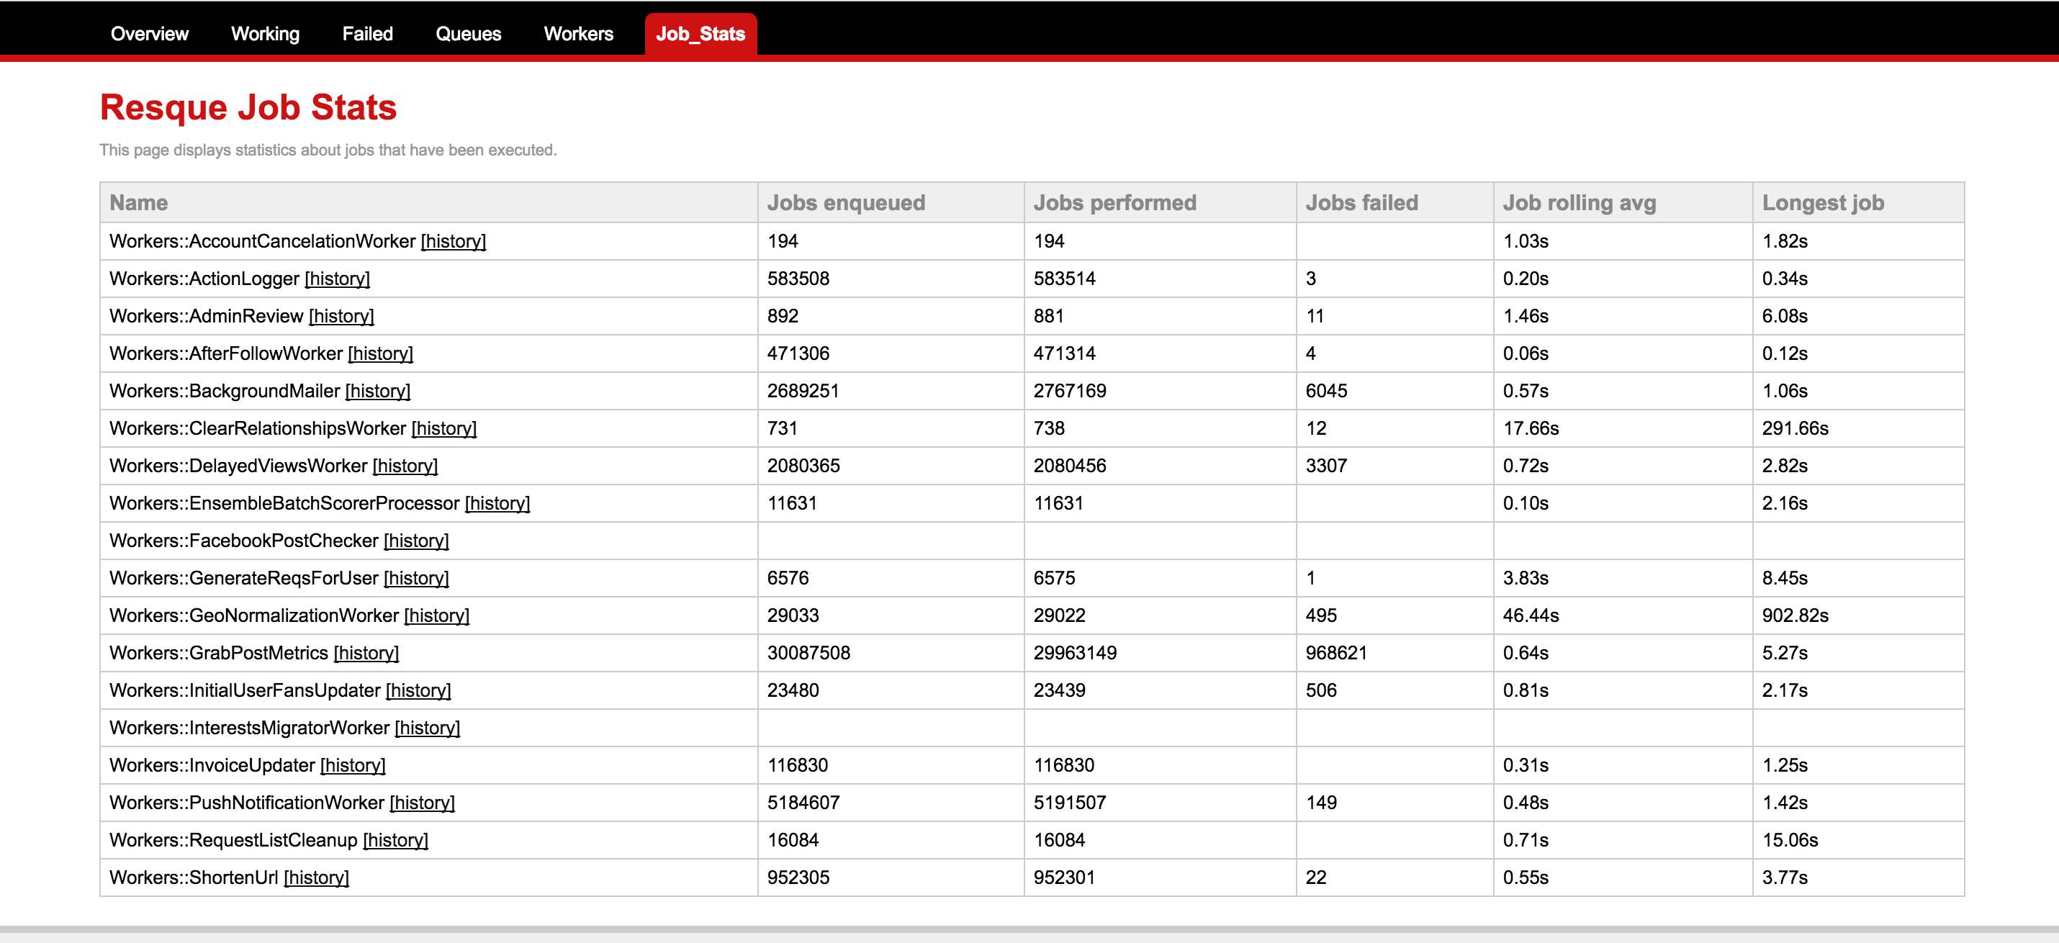Click history for InvoiceUpdater worker
Viewport: 2059px width, 943px height.
(353, 764)
